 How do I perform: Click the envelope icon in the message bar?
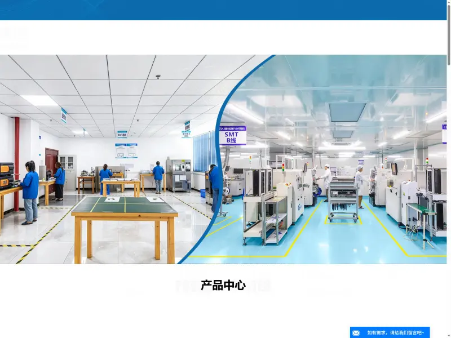[x=356, y=333]
